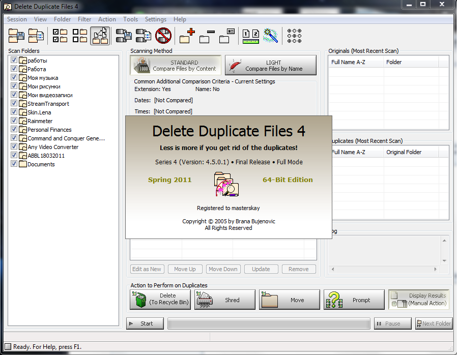This screenshot has width=457, height=355.
Task: Click the Move Down button
Action: point(223,269)
